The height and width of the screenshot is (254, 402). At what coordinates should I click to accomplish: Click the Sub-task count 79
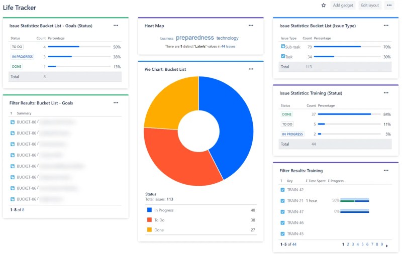(x=310, y=47)
